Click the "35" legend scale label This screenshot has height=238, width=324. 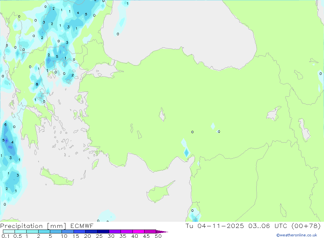(123, 236)
